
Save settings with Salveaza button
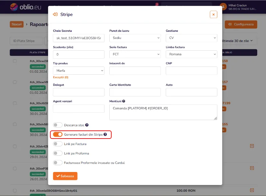[x=65, y=176]
